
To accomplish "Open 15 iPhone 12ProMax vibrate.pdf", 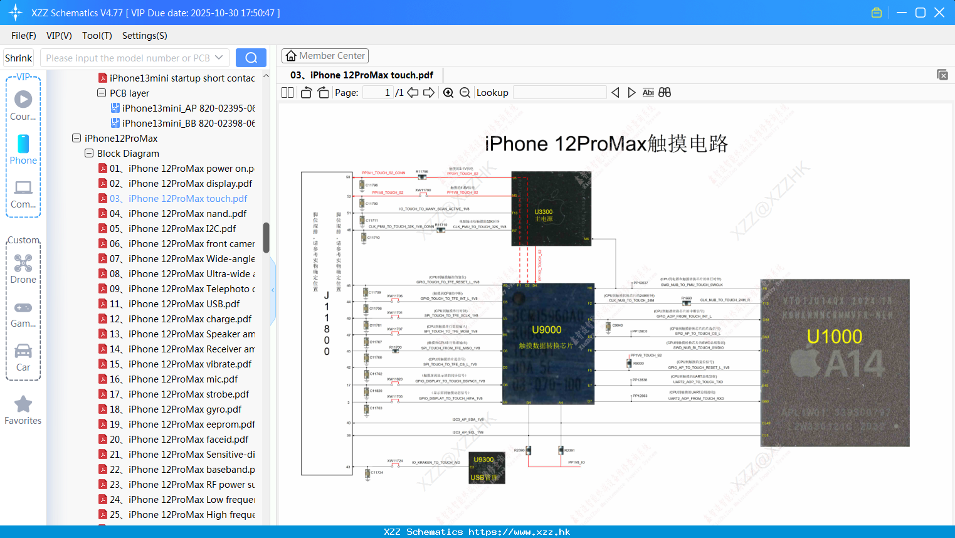I will pos(175,364).
